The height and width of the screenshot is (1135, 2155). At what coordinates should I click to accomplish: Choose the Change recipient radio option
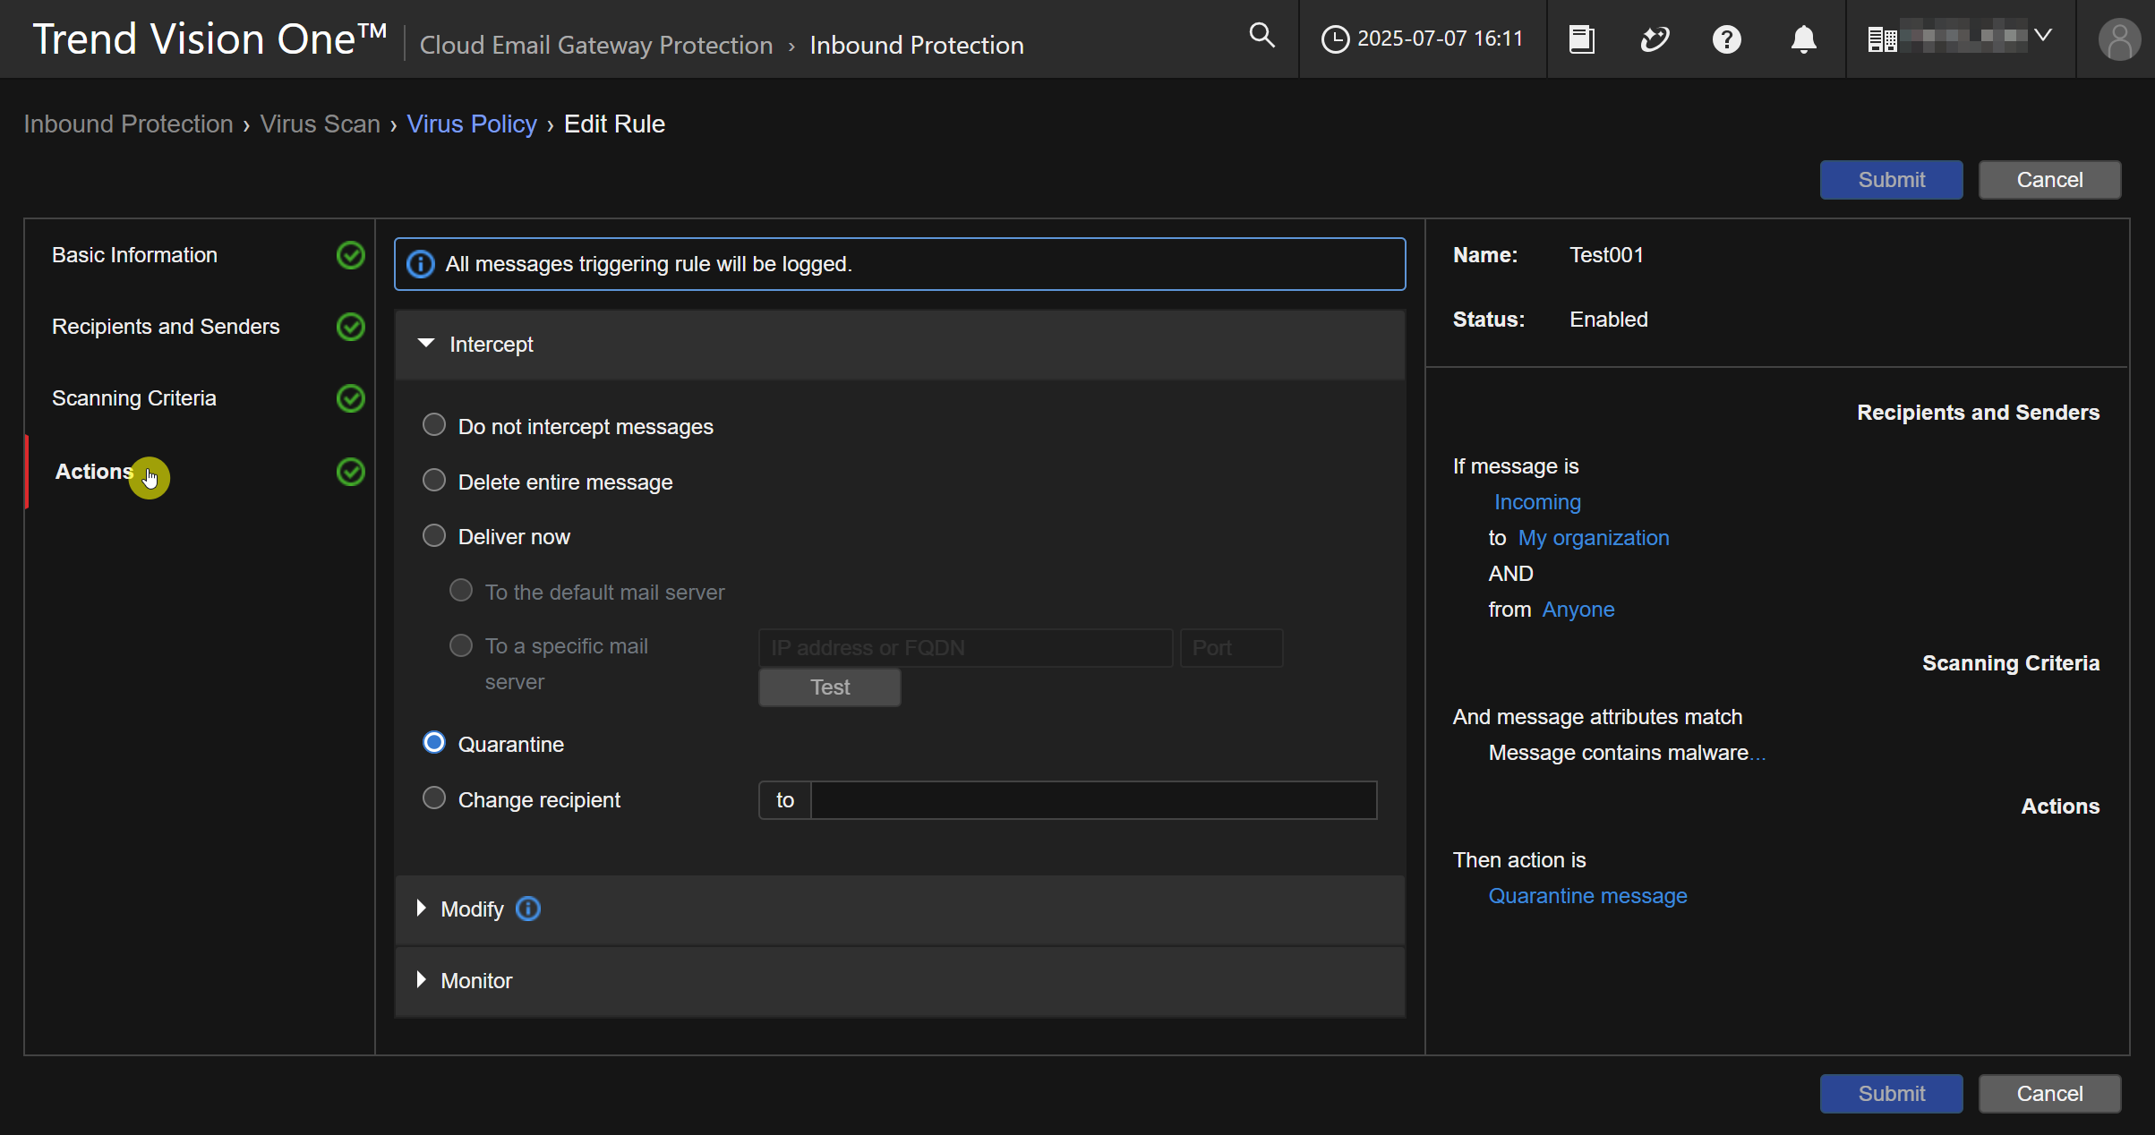point(434,798)
